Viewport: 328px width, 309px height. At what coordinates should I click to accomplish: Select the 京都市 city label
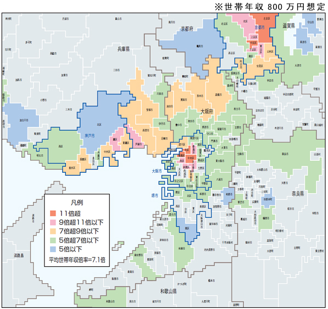click(x=259, y=27)
